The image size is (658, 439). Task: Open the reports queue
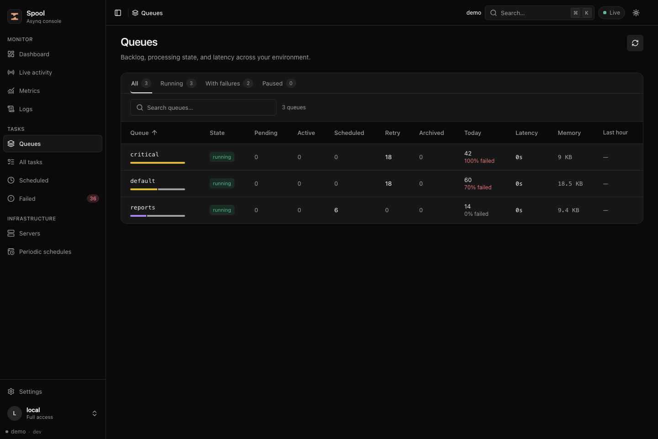click(x=143, y=207)
